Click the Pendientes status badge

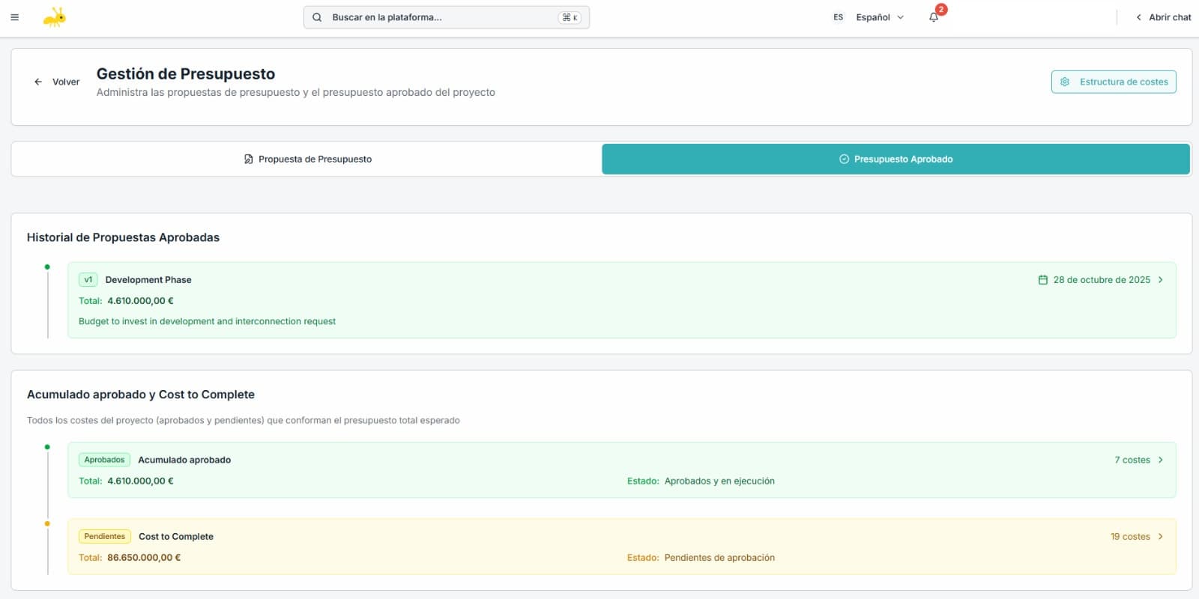104,537
